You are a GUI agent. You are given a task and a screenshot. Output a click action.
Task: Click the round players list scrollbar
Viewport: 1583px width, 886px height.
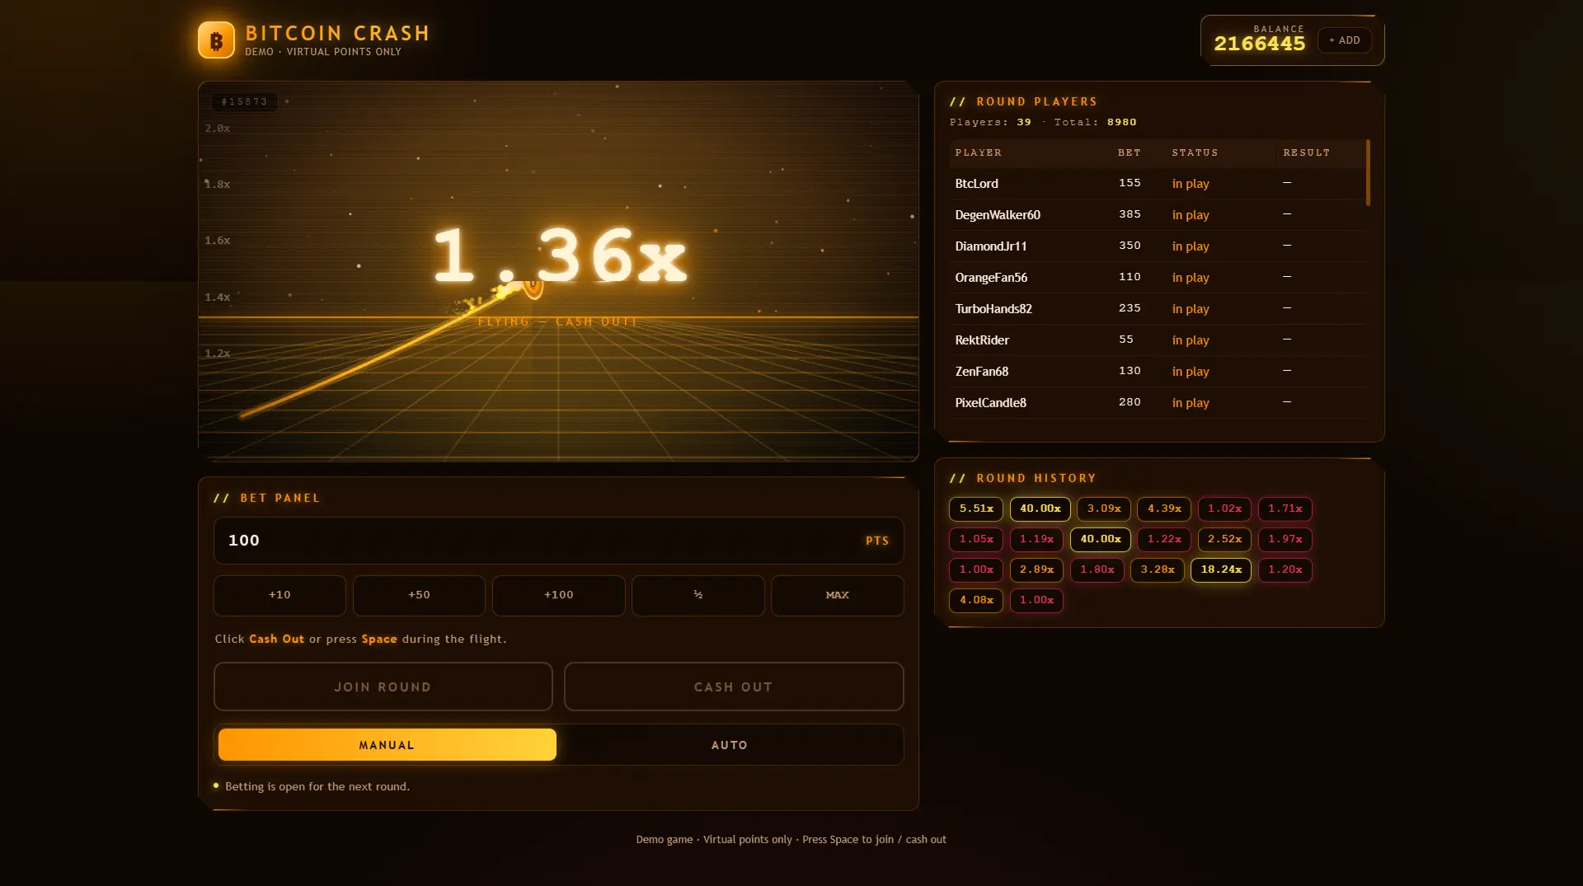tap(1368, 172)
